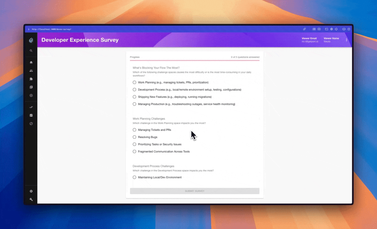
Task: Select the Work Planning radio option
Action: point(134,82)
